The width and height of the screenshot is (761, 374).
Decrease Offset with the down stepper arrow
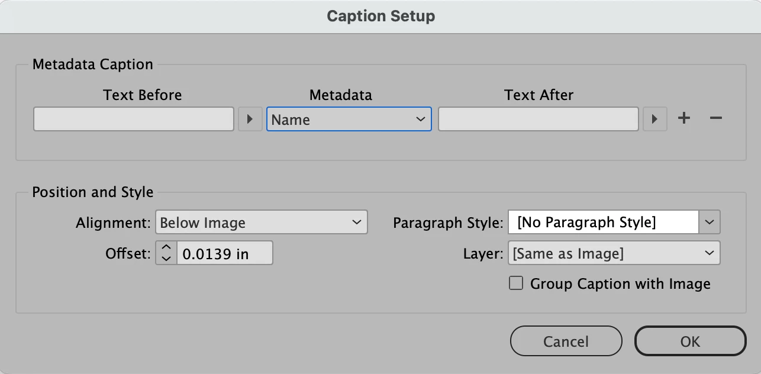[166, 258]
